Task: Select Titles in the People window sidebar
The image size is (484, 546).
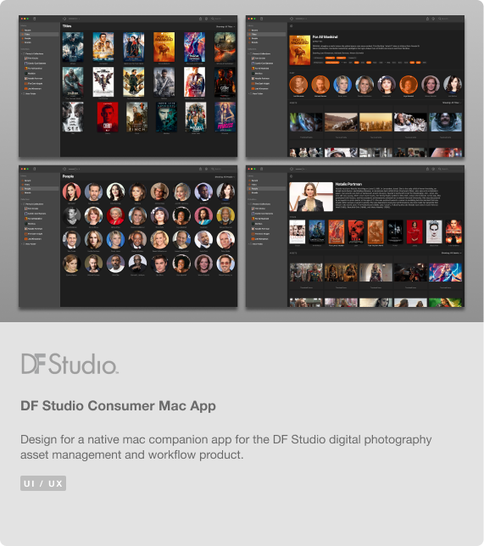Action: [39, 185]
